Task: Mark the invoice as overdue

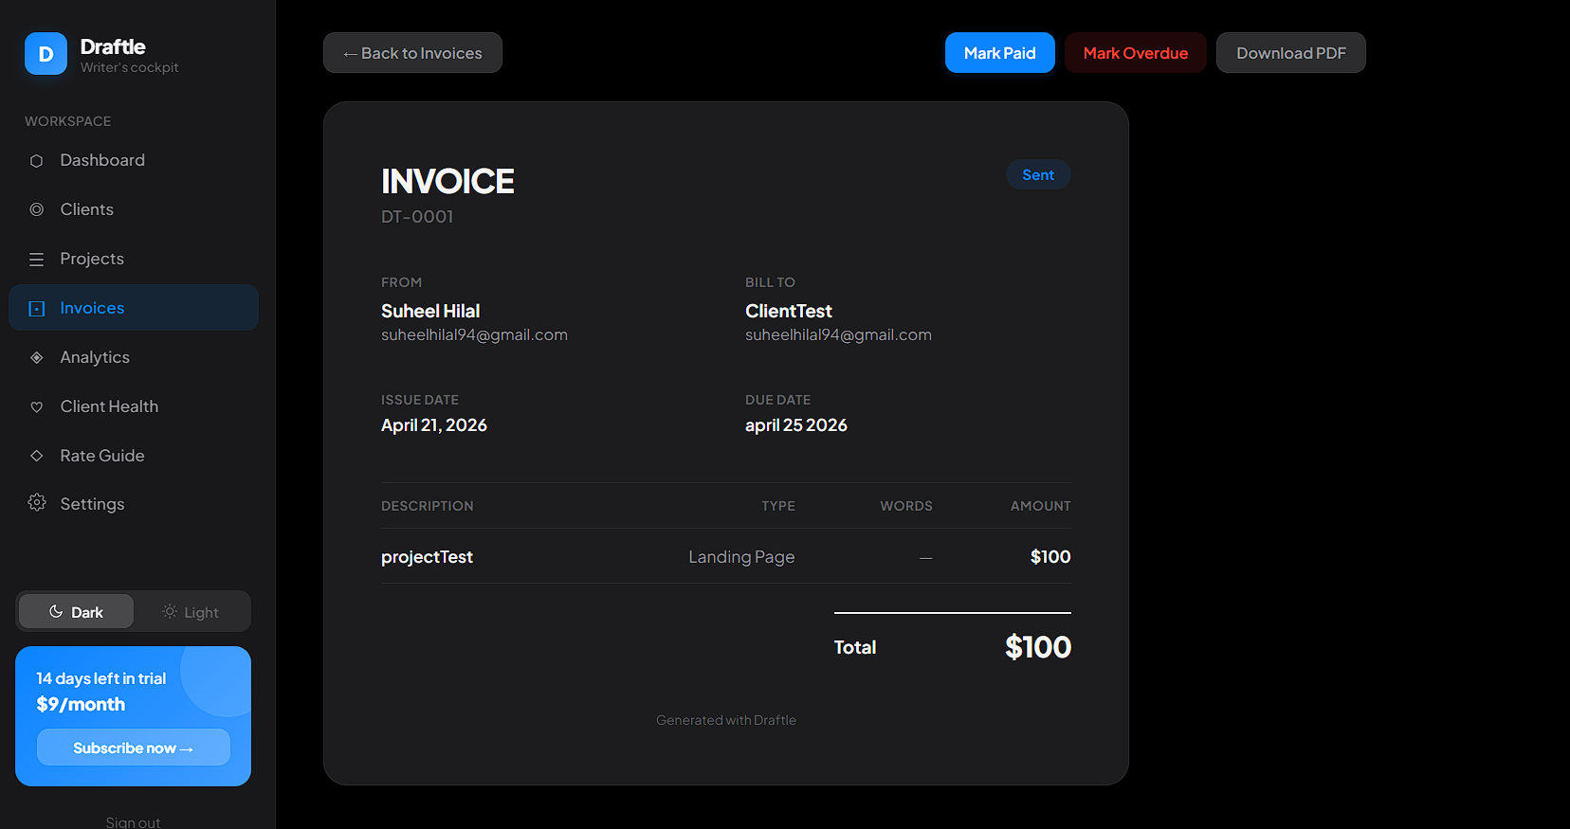Action: 1135,53
